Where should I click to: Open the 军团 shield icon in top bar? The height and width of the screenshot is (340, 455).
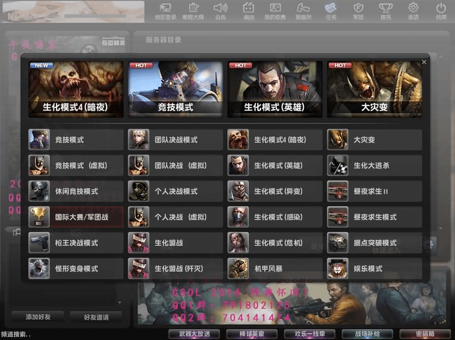[359, 11]
